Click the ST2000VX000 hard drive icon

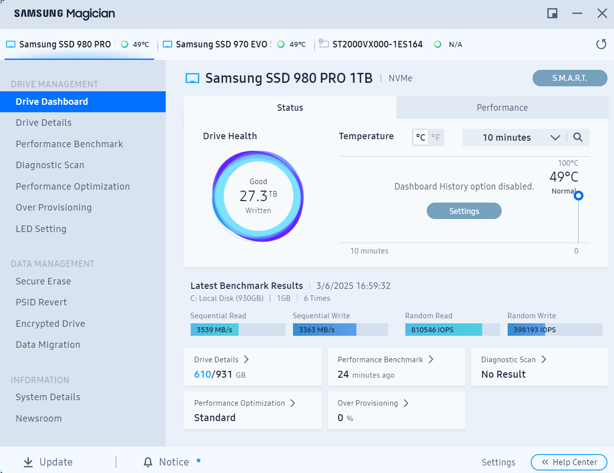tap(323, 44)
